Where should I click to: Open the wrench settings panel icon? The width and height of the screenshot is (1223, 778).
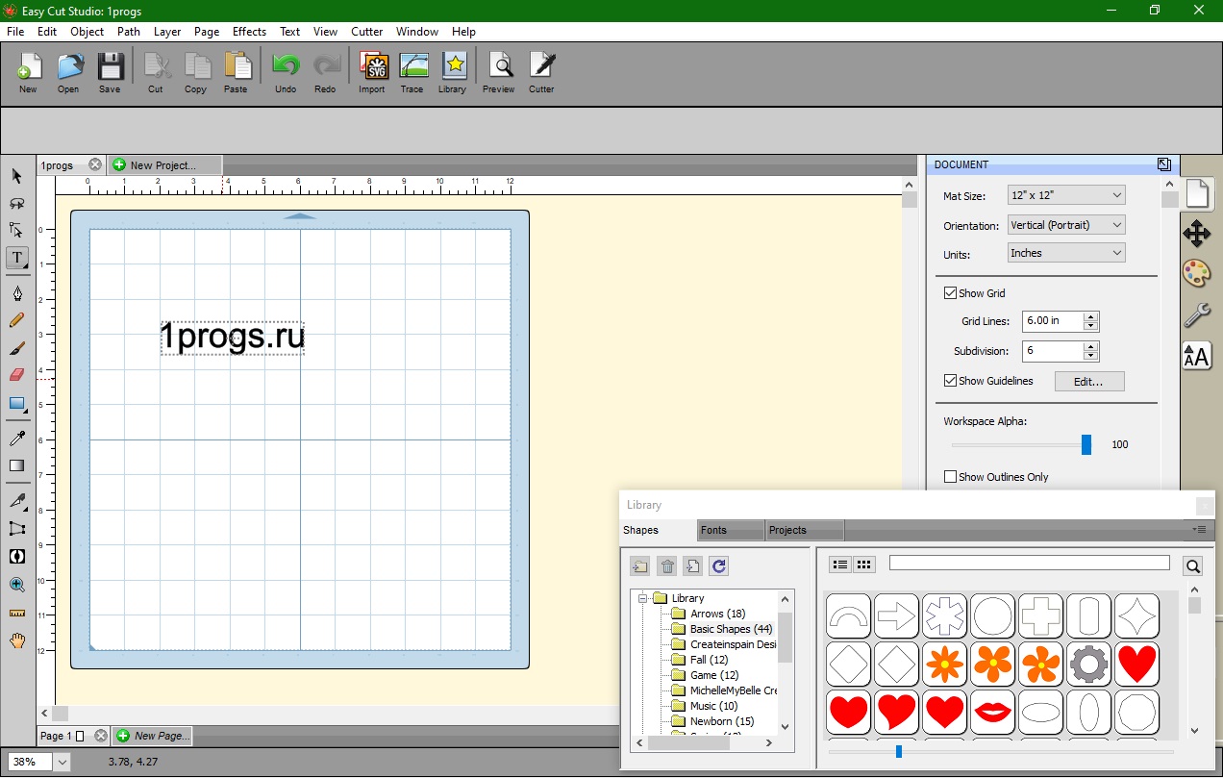[x=1196, y=314]
